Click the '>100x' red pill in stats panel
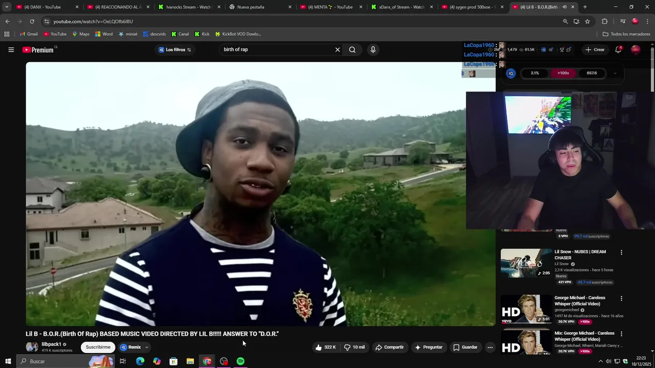 [563, 73]
